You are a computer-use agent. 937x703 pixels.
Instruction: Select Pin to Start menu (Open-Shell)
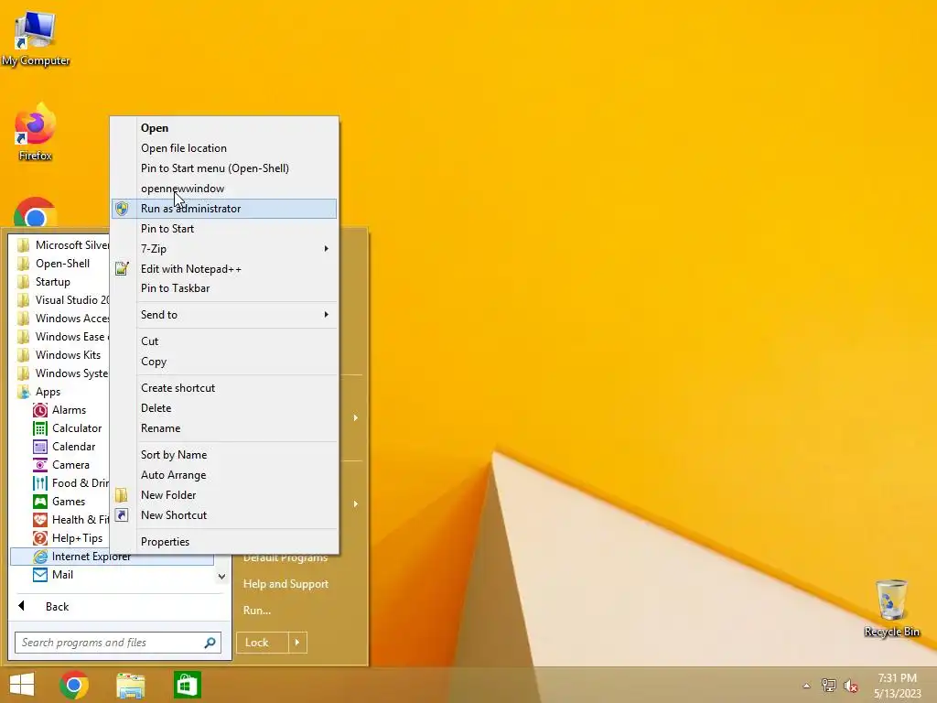click(x=224, y=168)
